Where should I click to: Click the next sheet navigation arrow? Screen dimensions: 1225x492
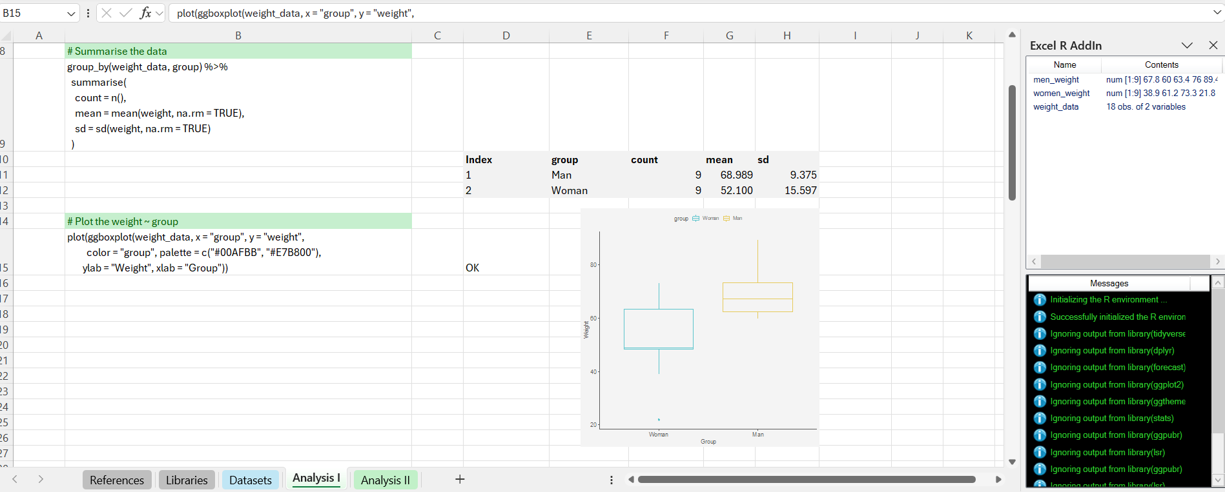(41, 479)
